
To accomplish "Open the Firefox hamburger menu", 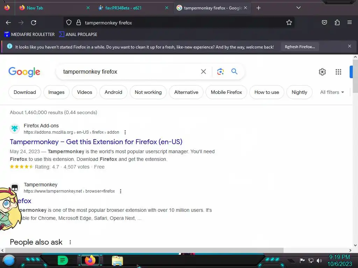I will (x=350, y=22).
